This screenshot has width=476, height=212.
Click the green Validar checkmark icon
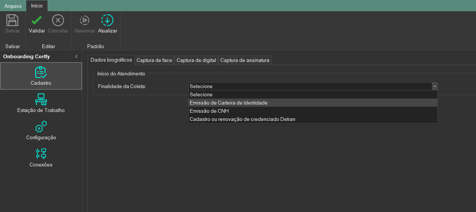click(x=37, y=20)
